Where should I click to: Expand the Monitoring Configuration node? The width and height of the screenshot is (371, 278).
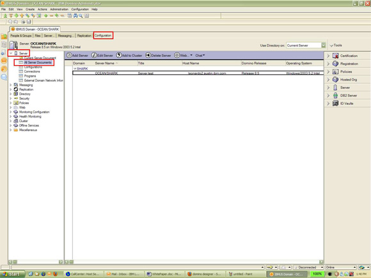(x=11, y=112)
